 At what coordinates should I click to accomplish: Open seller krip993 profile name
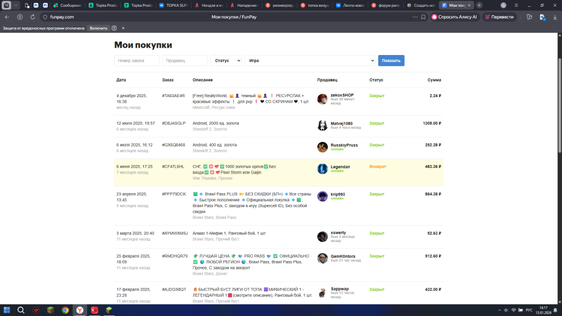(338, 194)
